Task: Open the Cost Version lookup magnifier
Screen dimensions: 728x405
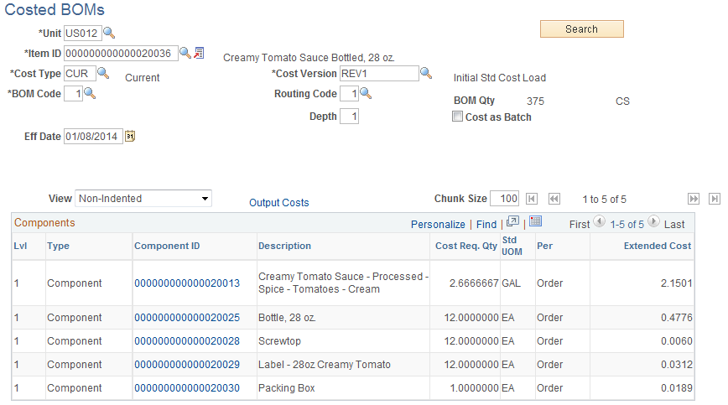Action: (426, 73)
